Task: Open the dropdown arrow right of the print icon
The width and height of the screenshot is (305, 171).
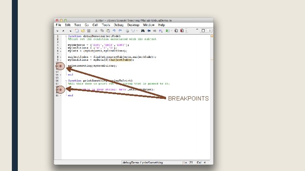Action: [137, 31]
